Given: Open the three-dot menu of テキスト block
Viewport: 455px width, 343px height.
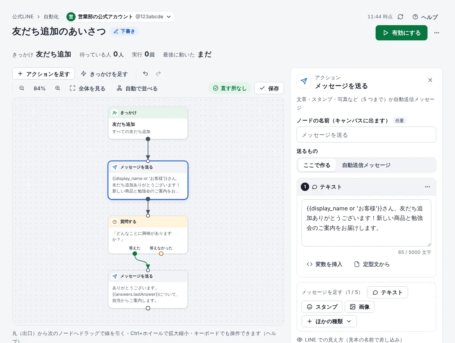Looking at the screenshot, I should [x=428, y=187].
